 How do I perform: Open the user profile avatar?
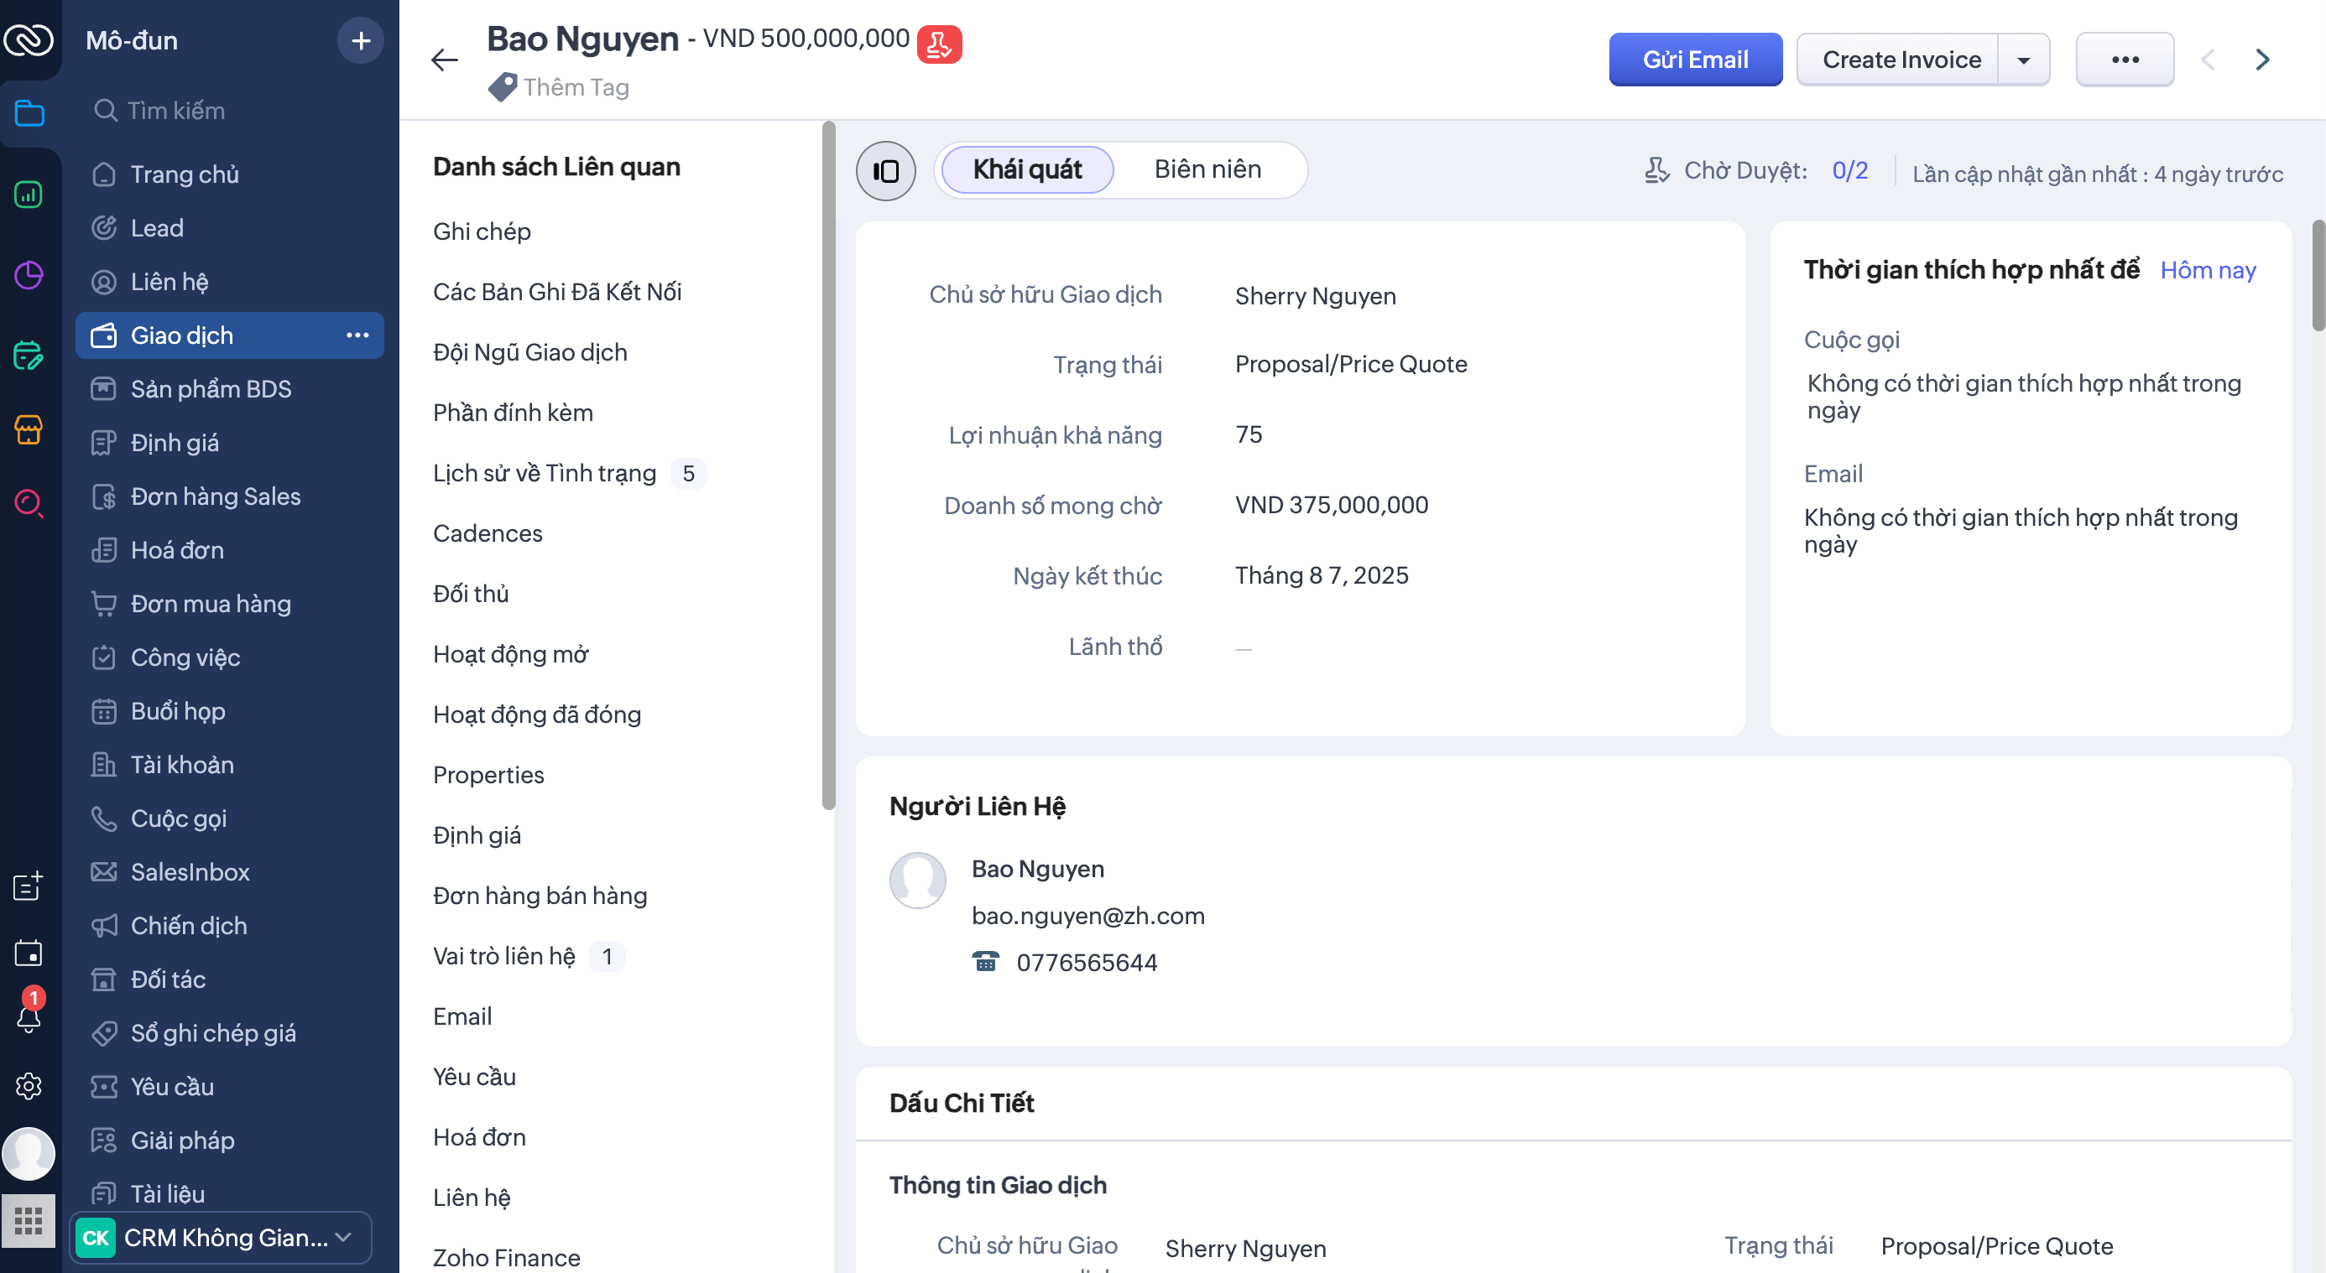[29, 1154]
